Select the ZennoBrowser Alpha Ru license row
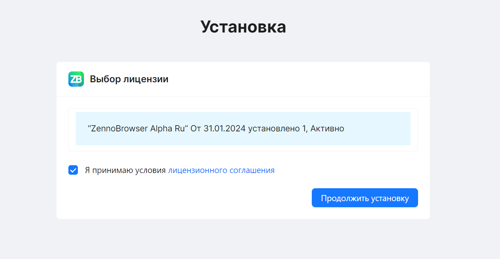The width and height of the screenshot is (500, 259). pyautogui.click(x=243, y=129)
